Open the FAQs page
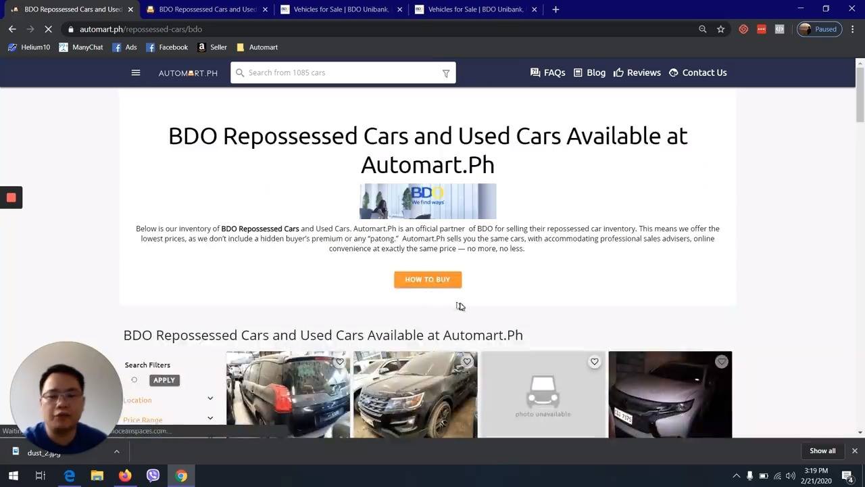This screenshot has width=865, height=487. 547,73
